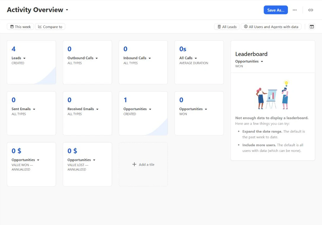Screen dimensions: 322x225
Task: Click Add a tile
Action: click(x=143, y=164)
